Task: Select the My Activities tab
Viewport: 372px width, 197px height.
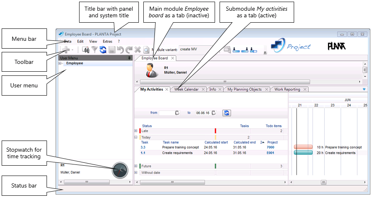Action: click(152, 89)
